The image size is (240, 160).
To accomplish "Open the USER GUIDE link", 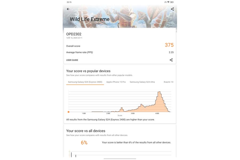I will coord(72,60).
